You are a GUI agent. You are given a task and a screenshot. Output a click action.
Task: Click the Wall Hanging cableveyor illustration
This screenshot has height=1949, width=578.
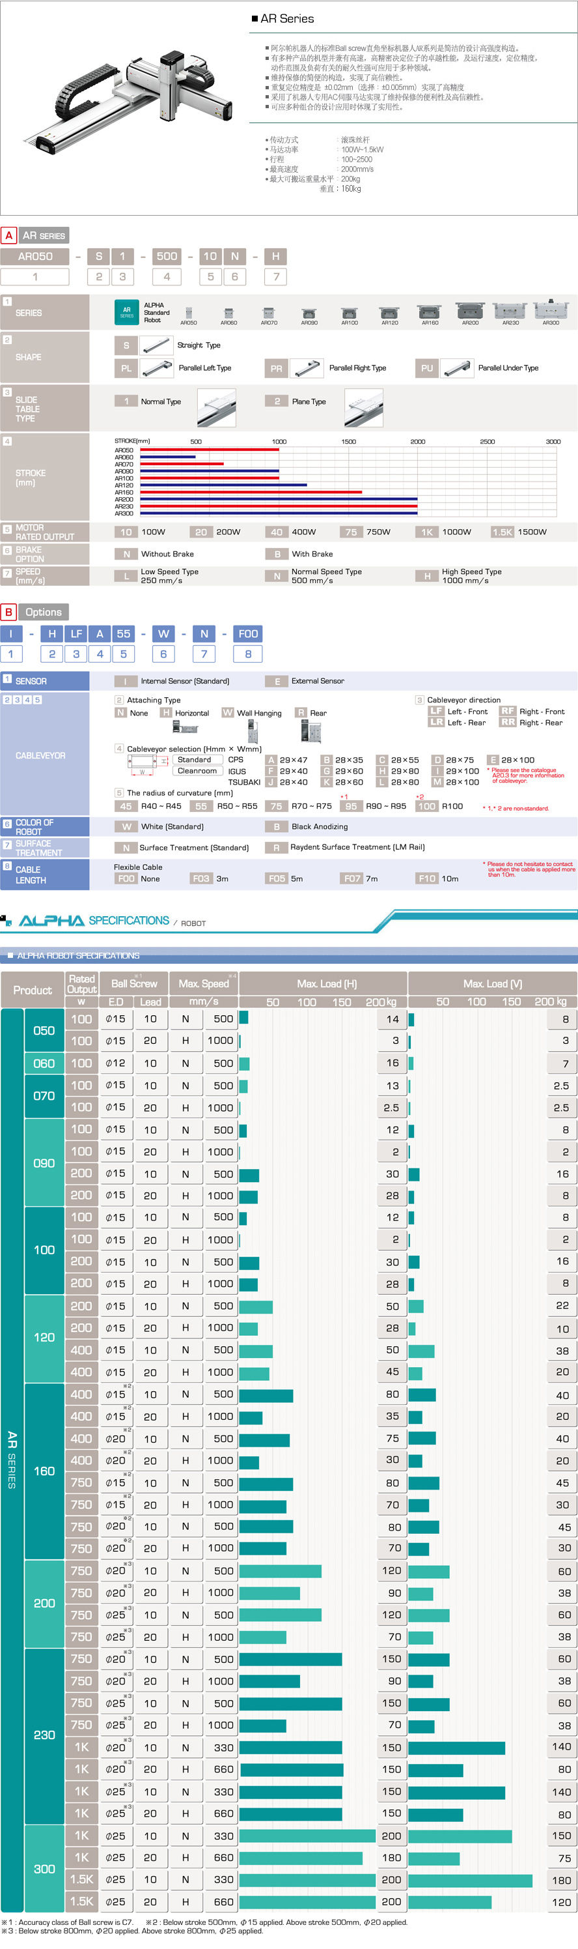pyautogui.click(x=253, y=730)
